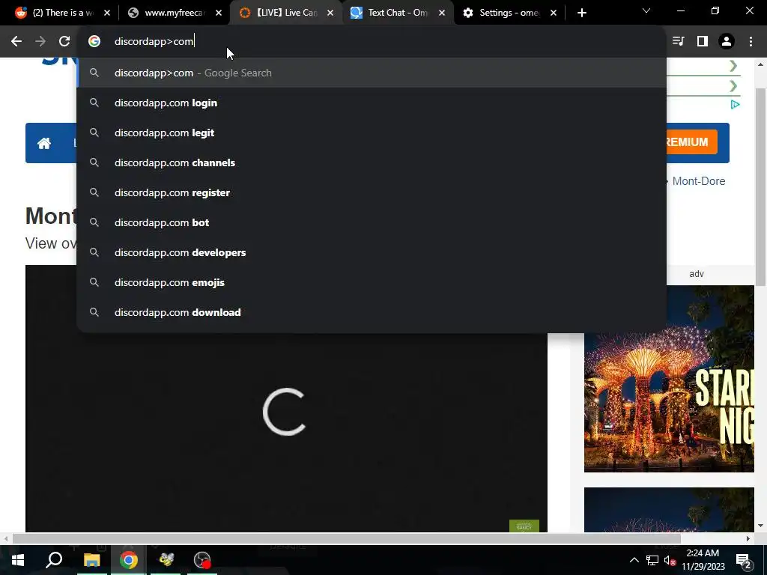Choose the 'discordapp.com download' suggestion
Viewport: 767px width, 575px height.
(372, 312)
